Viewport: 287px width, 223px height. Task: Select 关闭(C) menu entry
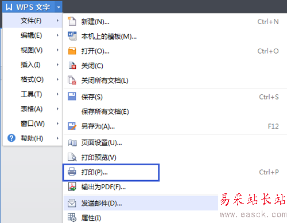coord(175,66)
